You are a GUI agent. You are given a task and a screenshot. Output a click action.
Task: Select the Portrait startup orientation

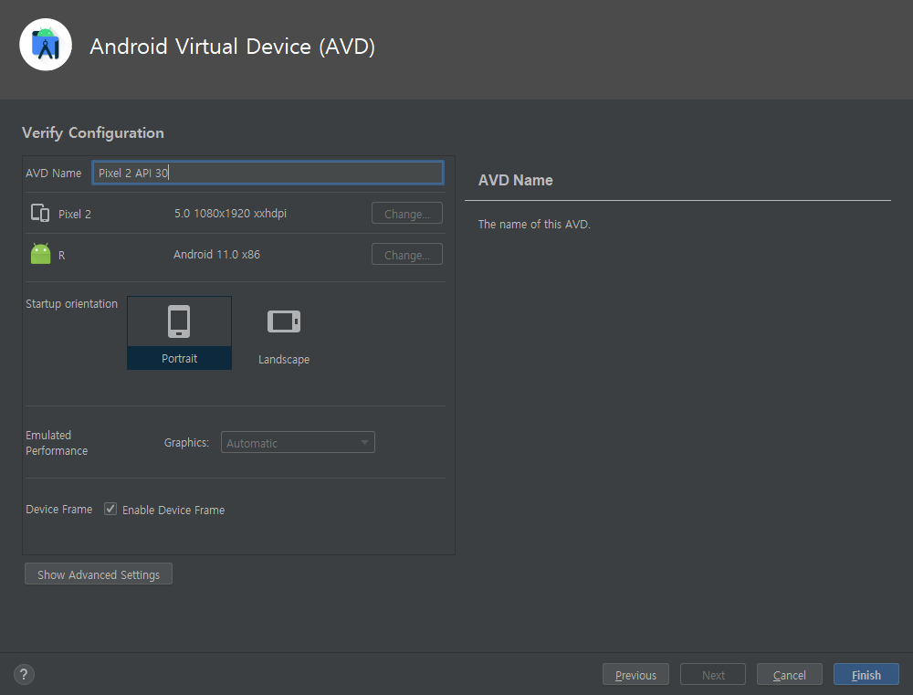[179, 332]
